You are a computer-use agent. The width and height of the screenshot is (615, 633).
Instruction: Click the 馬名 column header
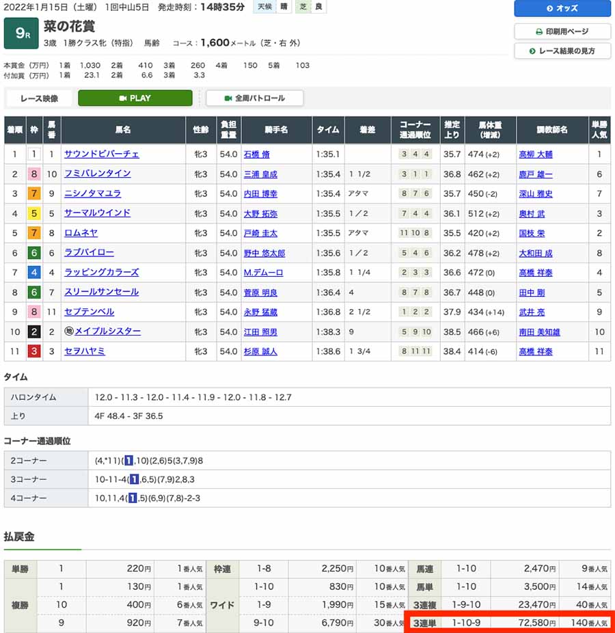click(123, 130)
